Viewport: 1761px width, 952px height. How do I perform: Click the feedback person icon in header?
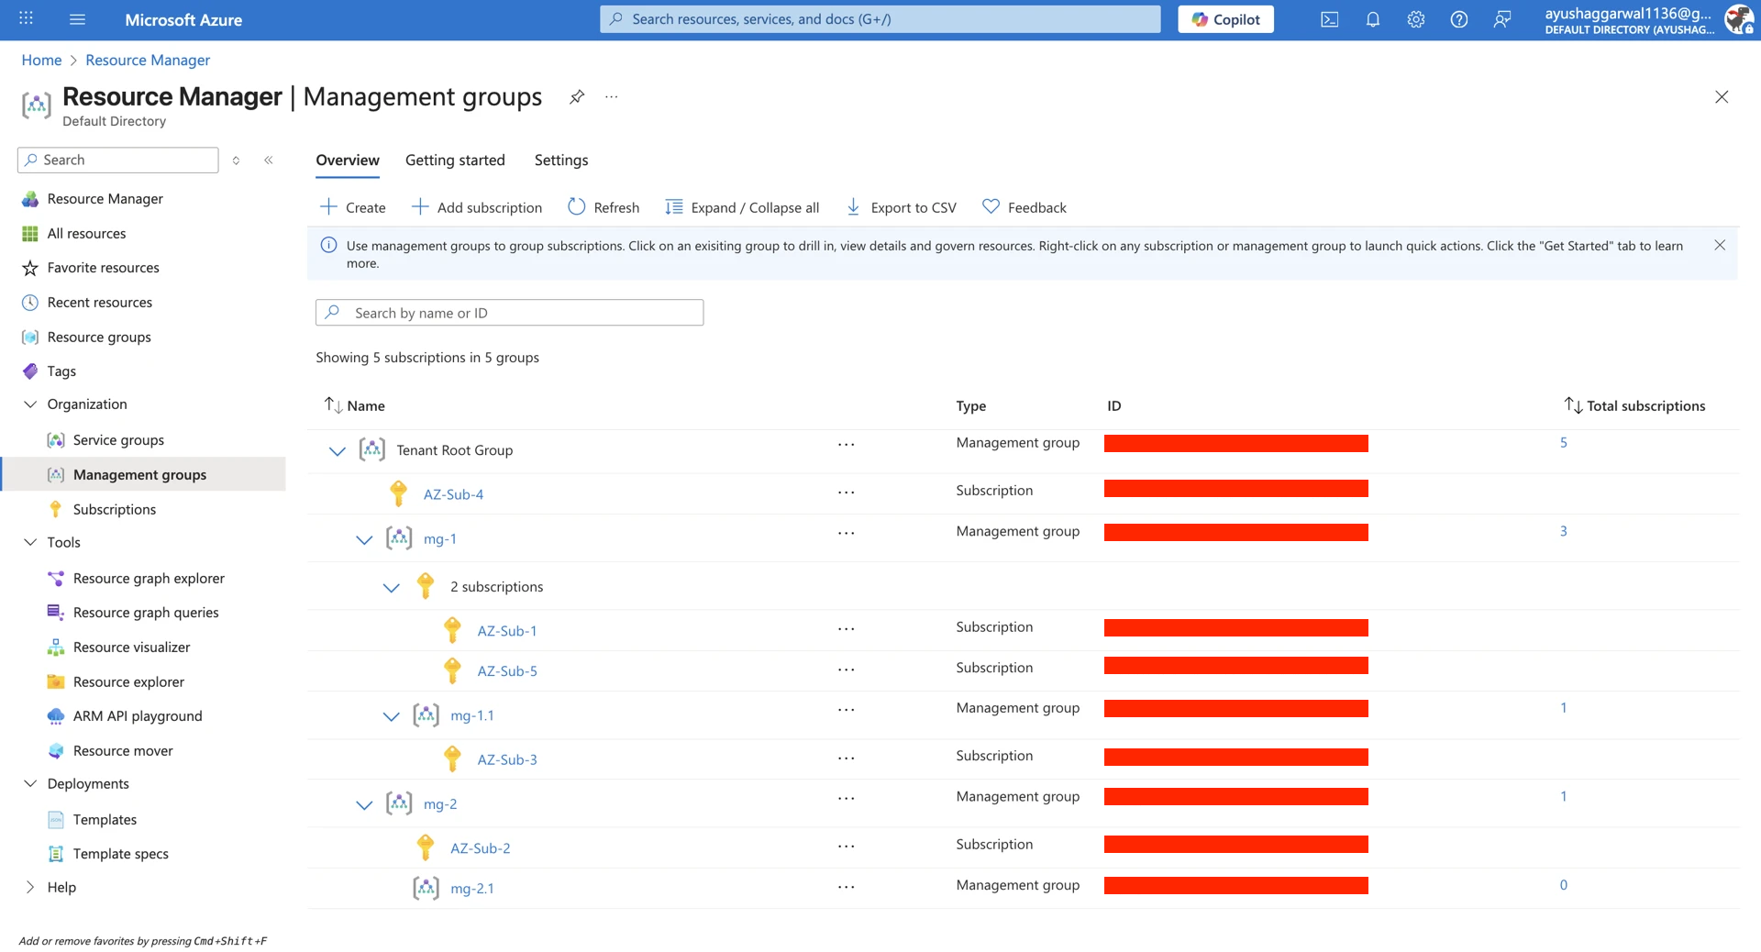pyautogui.click(x=1501, y=19)
